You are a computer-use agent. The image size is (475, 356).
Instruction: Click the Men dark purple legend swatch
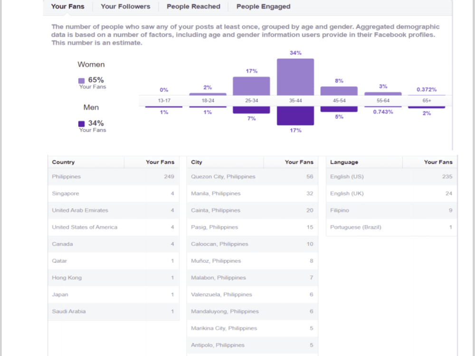[x=81, y=123]
